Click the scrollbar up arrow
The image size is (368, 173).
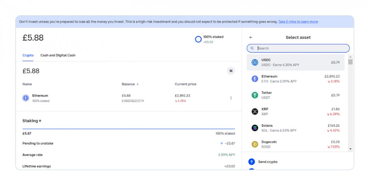coord(350,57)
